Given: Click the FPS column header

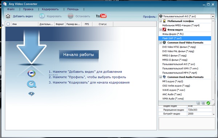Looking at the screenshot, I should (87, 24).
